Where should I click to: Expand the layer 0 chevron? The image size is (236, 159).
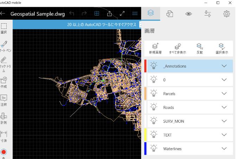224,80
